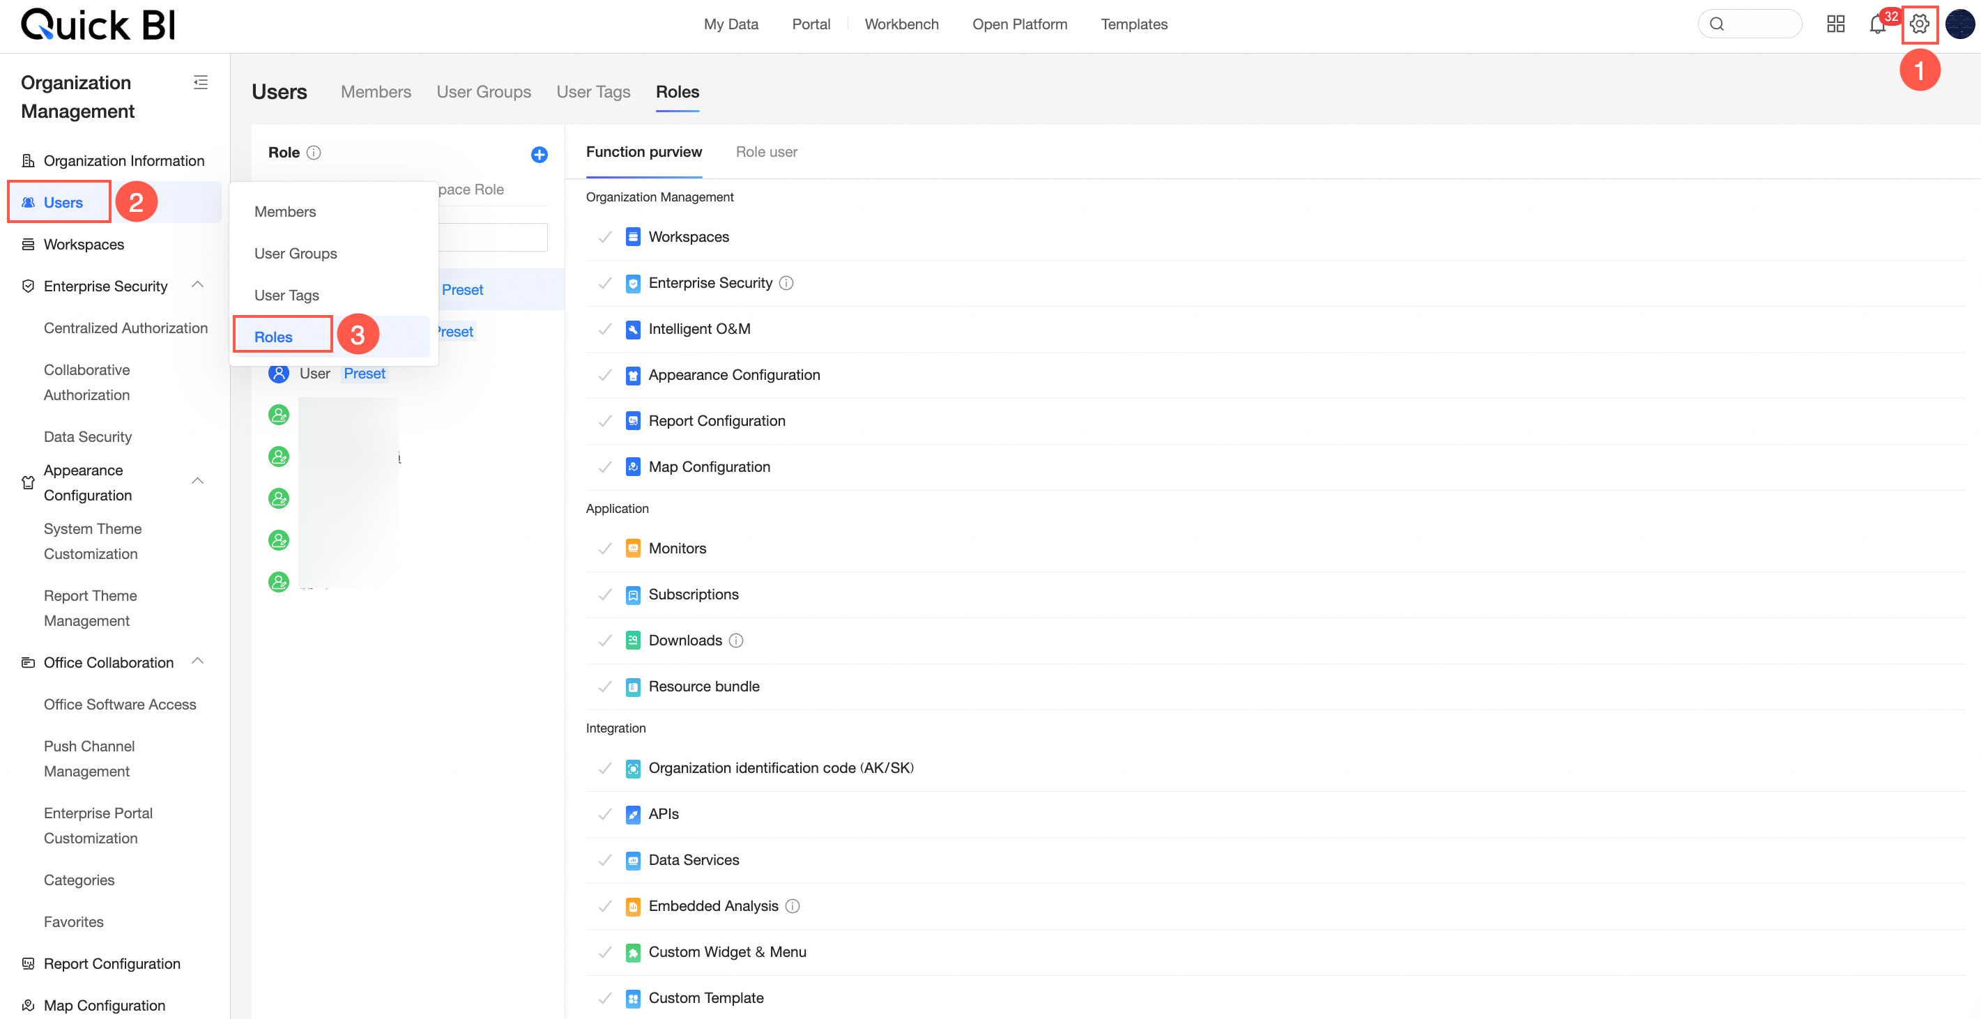Open the apps grid icon
The width and height of the screenshot is (1981, 1019).
[1835, 24]
